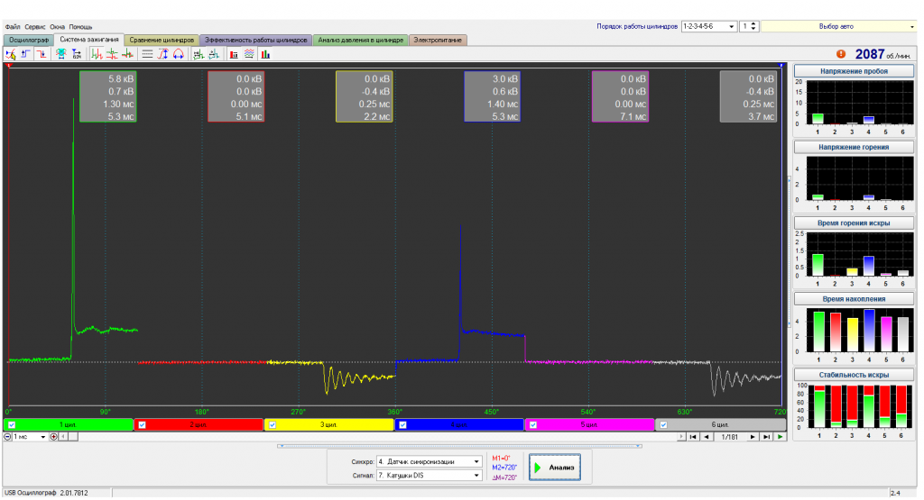Select the second green-red waveform mode icon
This screenshot has height=500, width=924.
[x=112, y=54]
